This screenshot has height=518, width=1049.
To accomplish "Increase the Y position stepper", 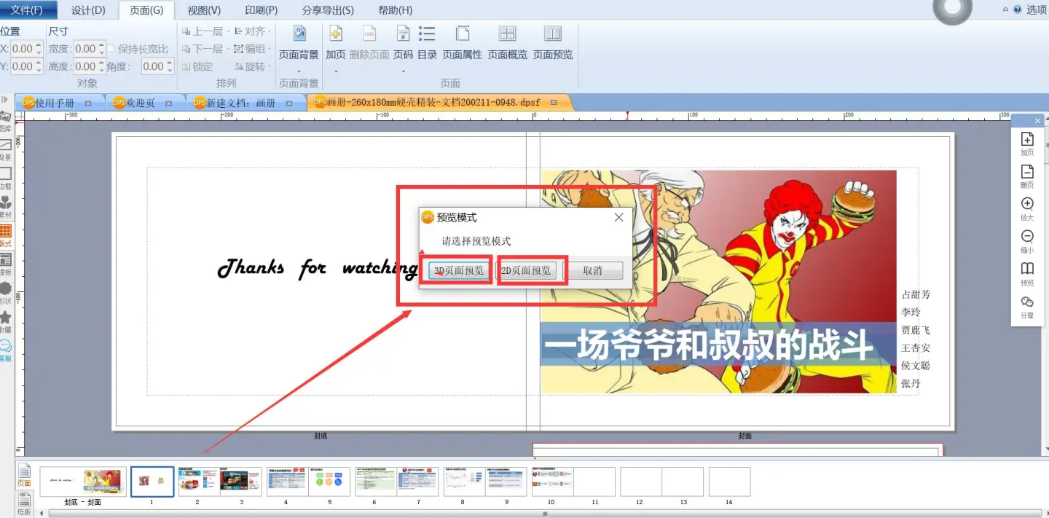I will click(39, 63).
